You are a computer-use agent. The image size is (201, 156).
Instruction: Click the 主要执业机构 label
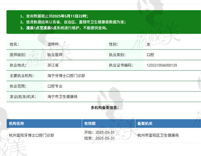click(22, 76)
